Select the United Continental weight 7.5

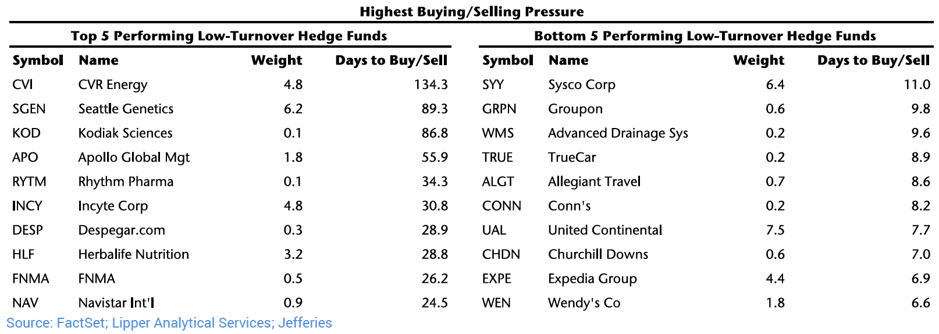[775, 230]
